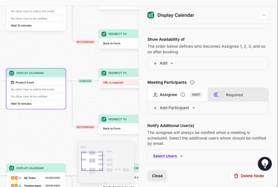Click the red URL is required field
The width and height of the screenshot is (278, 187).
pos(119,83)
